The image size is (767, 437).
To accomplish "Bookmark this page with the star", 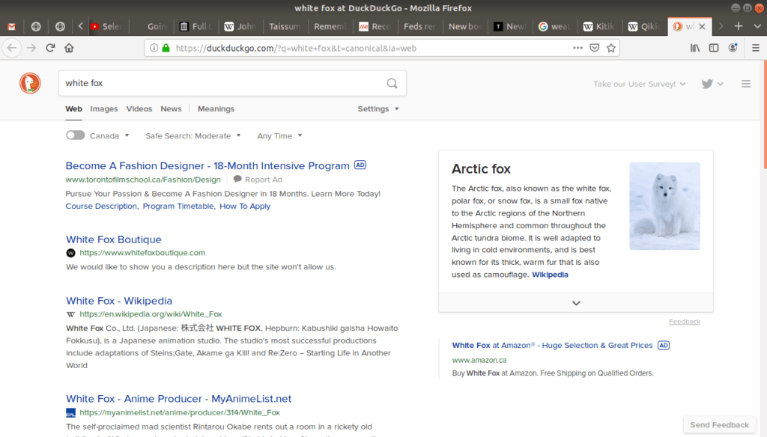I will pos(611,48).
